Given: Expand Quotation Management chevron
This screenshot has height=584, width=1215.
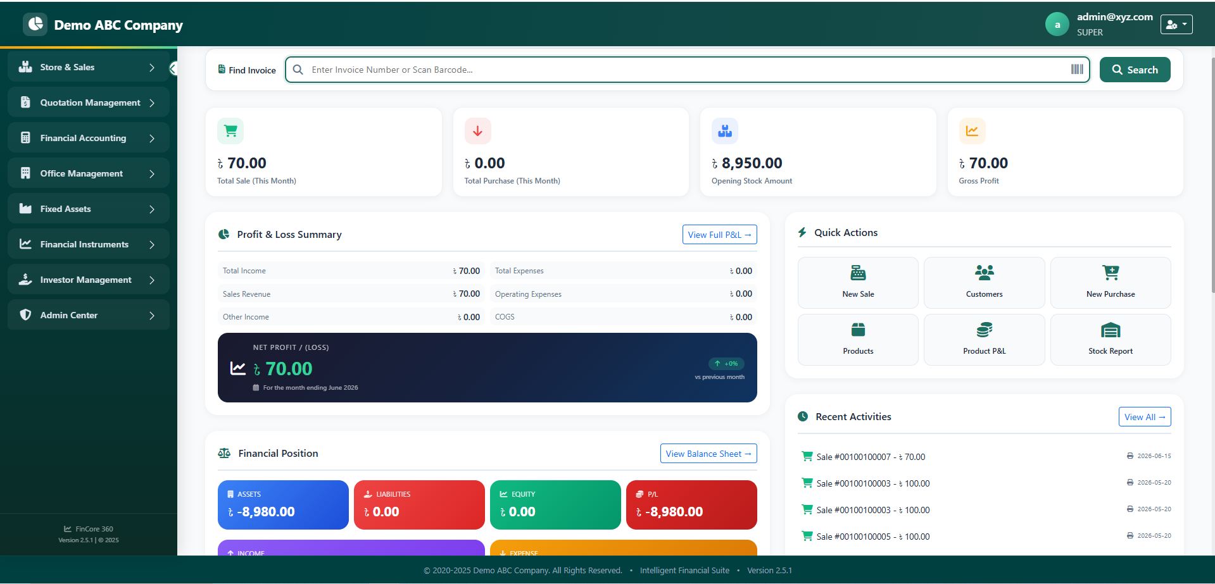Looking at the screenshot, I should (x=152, y=103).
